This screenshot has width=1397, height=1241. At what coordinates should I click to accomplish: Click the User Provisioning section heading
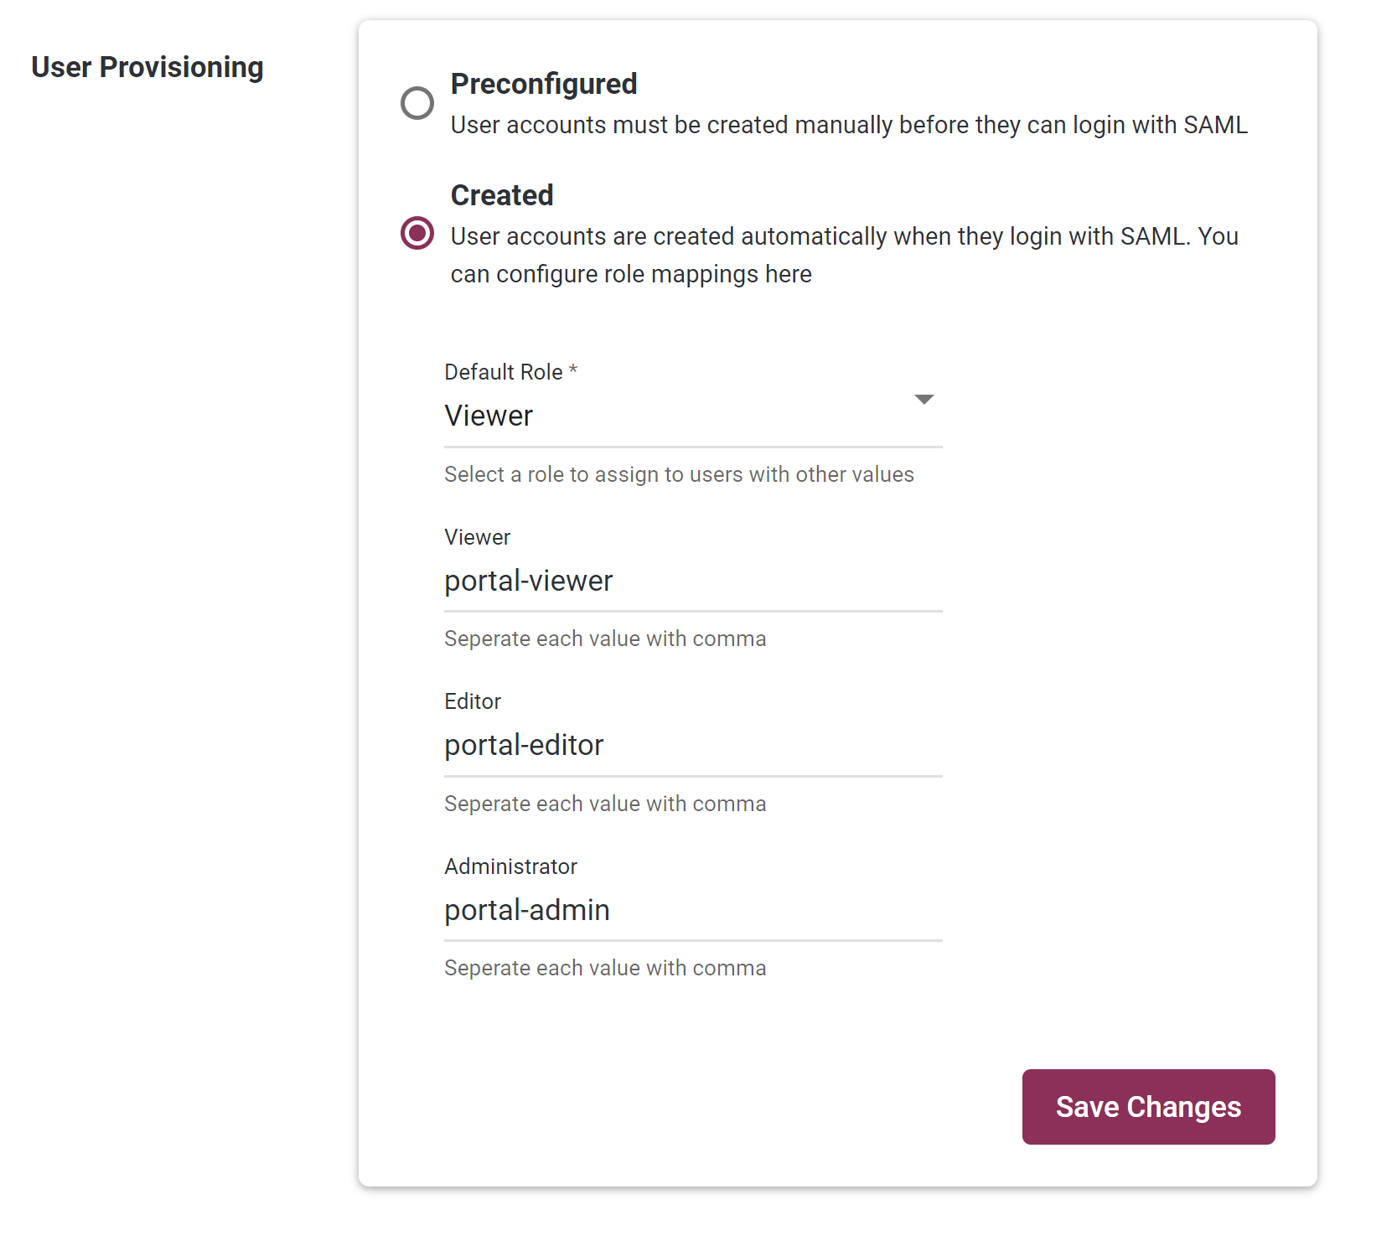tap(147, 67)
